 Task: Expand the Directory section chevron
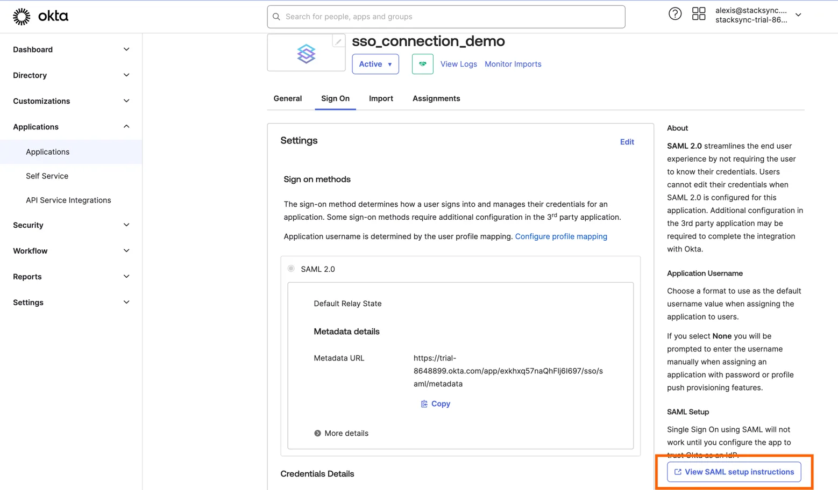[x=126, y=75]
